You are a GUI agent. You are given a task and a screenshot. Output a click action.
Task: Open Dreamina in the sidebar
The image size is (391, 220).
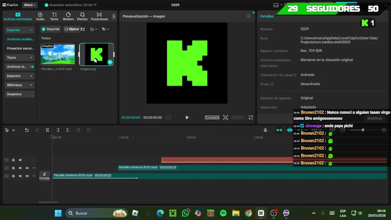tap(20, 94)
